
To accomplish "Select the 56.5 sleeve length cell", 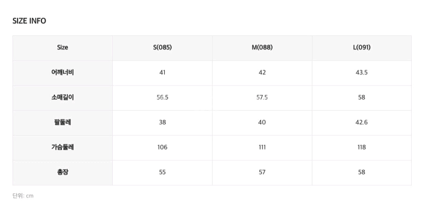I will [x=163, y=97].
